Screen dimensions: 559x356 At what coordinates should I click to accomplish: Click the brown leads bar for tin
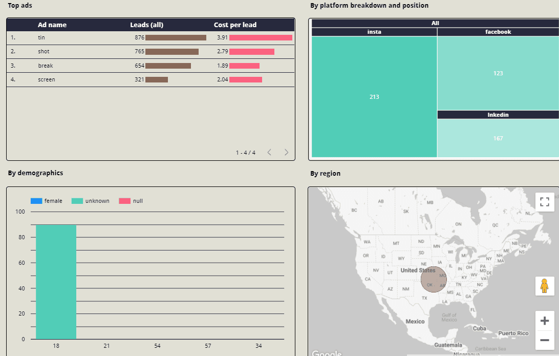pos(176,37)
